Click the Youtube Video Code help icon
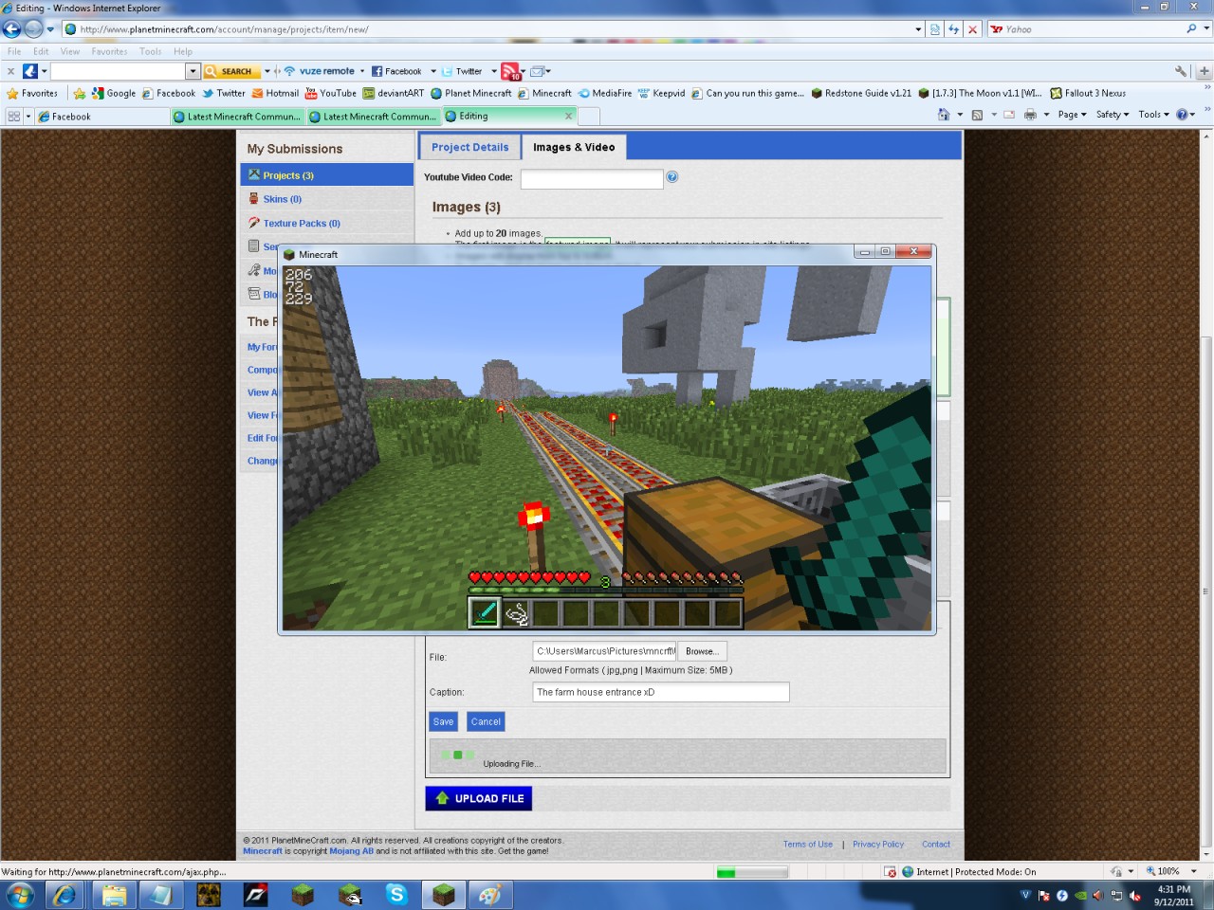Viewport: 1214px width, 910px height. 672,177
